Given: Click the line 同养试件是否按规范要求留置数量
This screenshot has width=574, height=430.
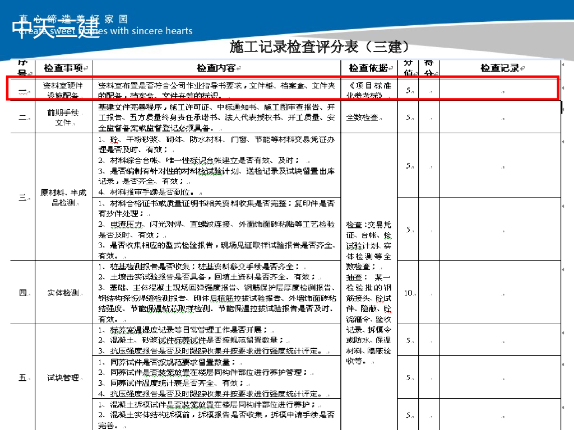Looking at the screenshot, I should (x=166, y=362).
